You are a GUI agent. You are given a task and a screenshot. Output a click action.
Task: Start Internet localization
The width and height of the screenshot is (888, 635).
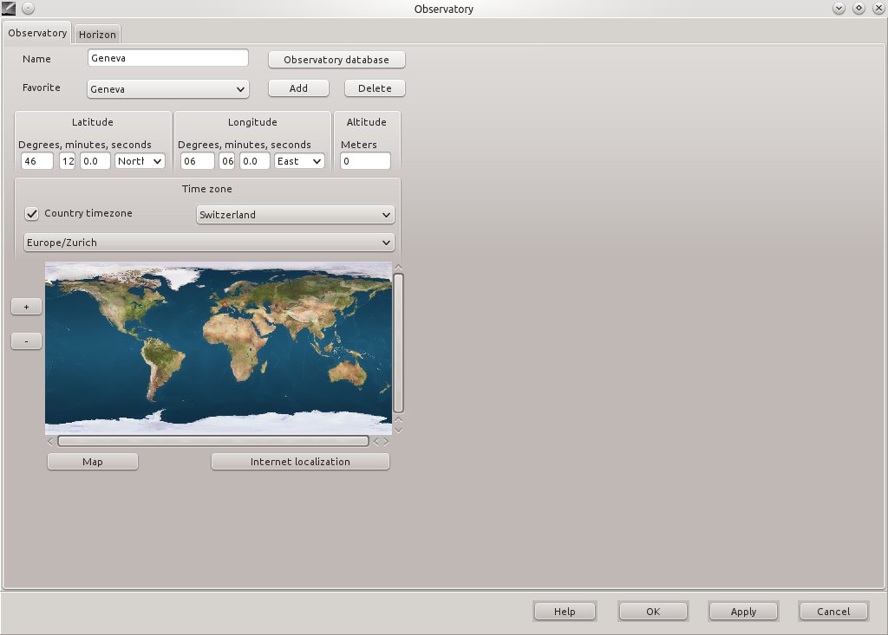point(300,462)
